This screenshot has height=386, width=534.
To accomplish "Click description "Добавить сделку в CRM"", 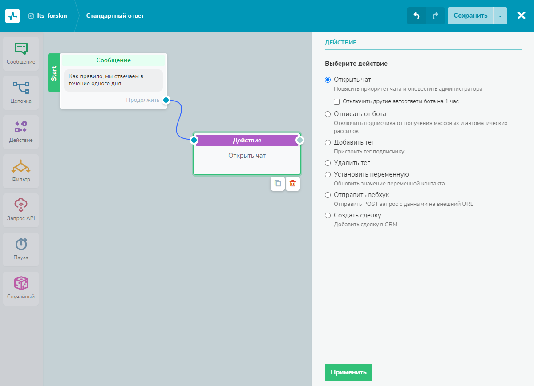I will (x=365, y=225).
